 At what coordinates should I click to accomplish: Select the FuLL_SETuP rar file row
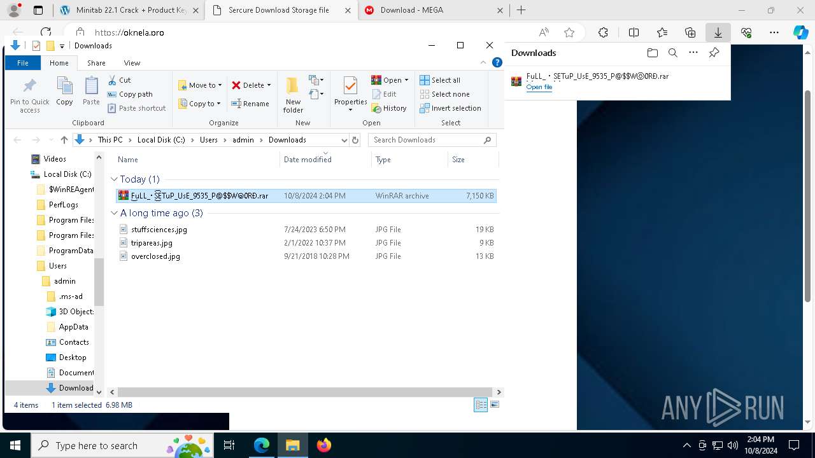[x=306, y=196]
